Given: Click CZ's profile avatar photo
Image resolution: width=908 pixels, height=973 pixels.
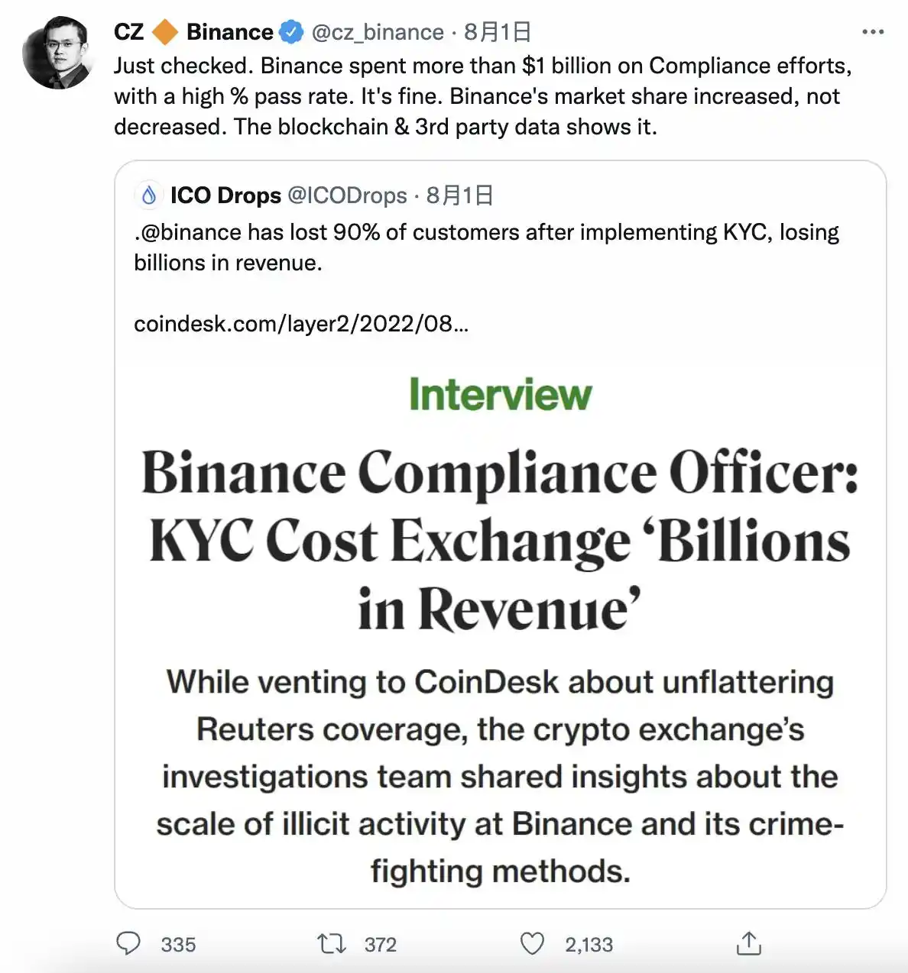Looking at the screenshot, I should pyautogui.click(x=58, y=53).
